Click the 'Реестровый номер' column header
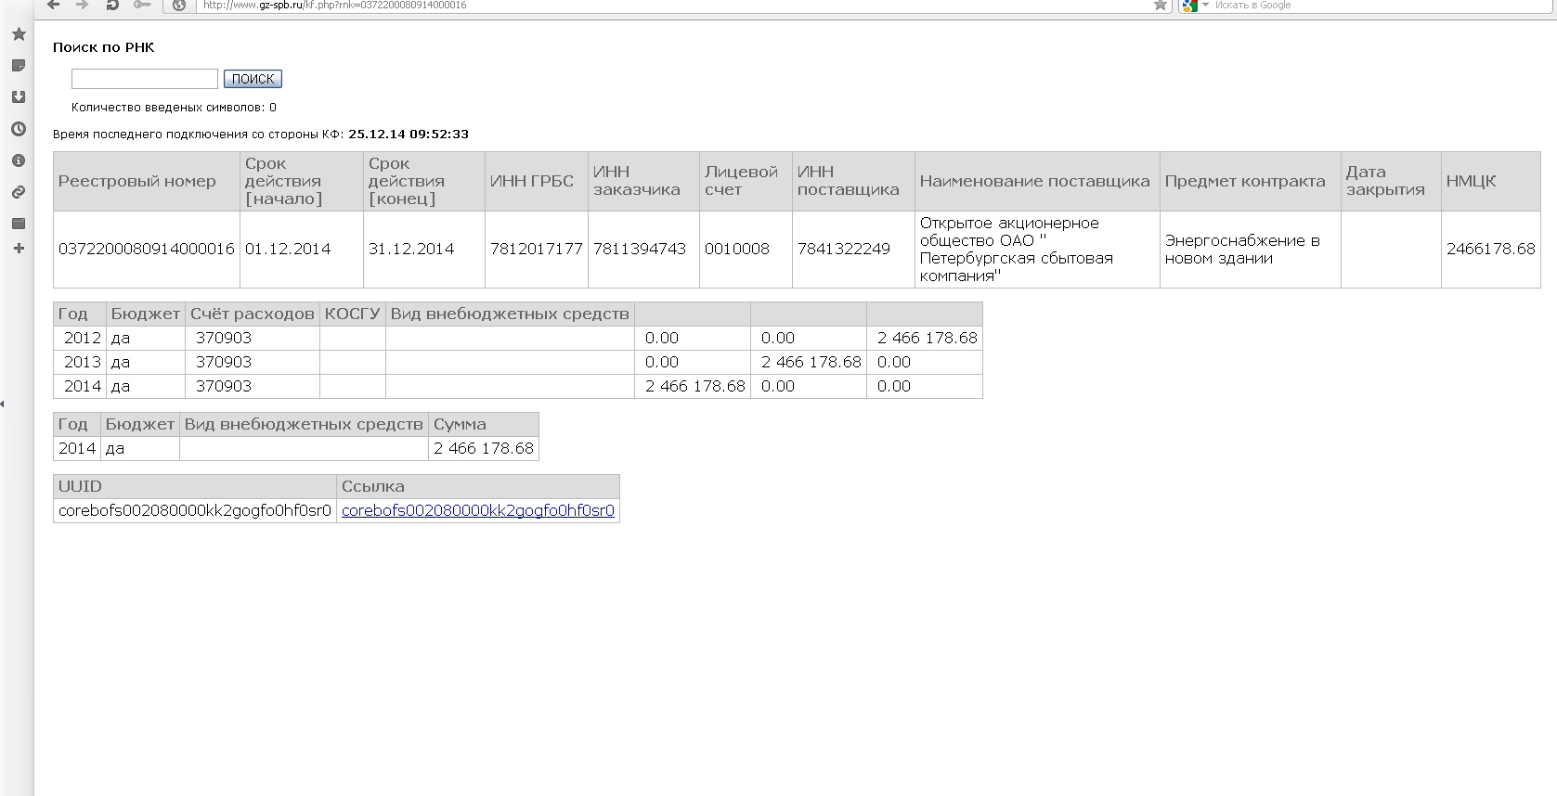 (147, 182)
